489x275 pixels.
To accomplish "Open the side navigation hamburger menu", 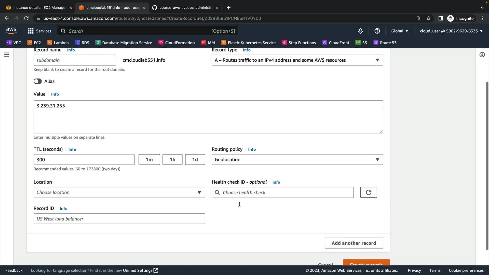I will coord(7,55).
